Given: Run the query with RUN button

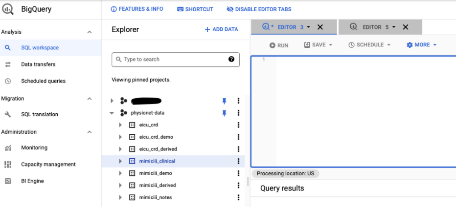Looking at the screenshot, I should [x=278, y=45].
